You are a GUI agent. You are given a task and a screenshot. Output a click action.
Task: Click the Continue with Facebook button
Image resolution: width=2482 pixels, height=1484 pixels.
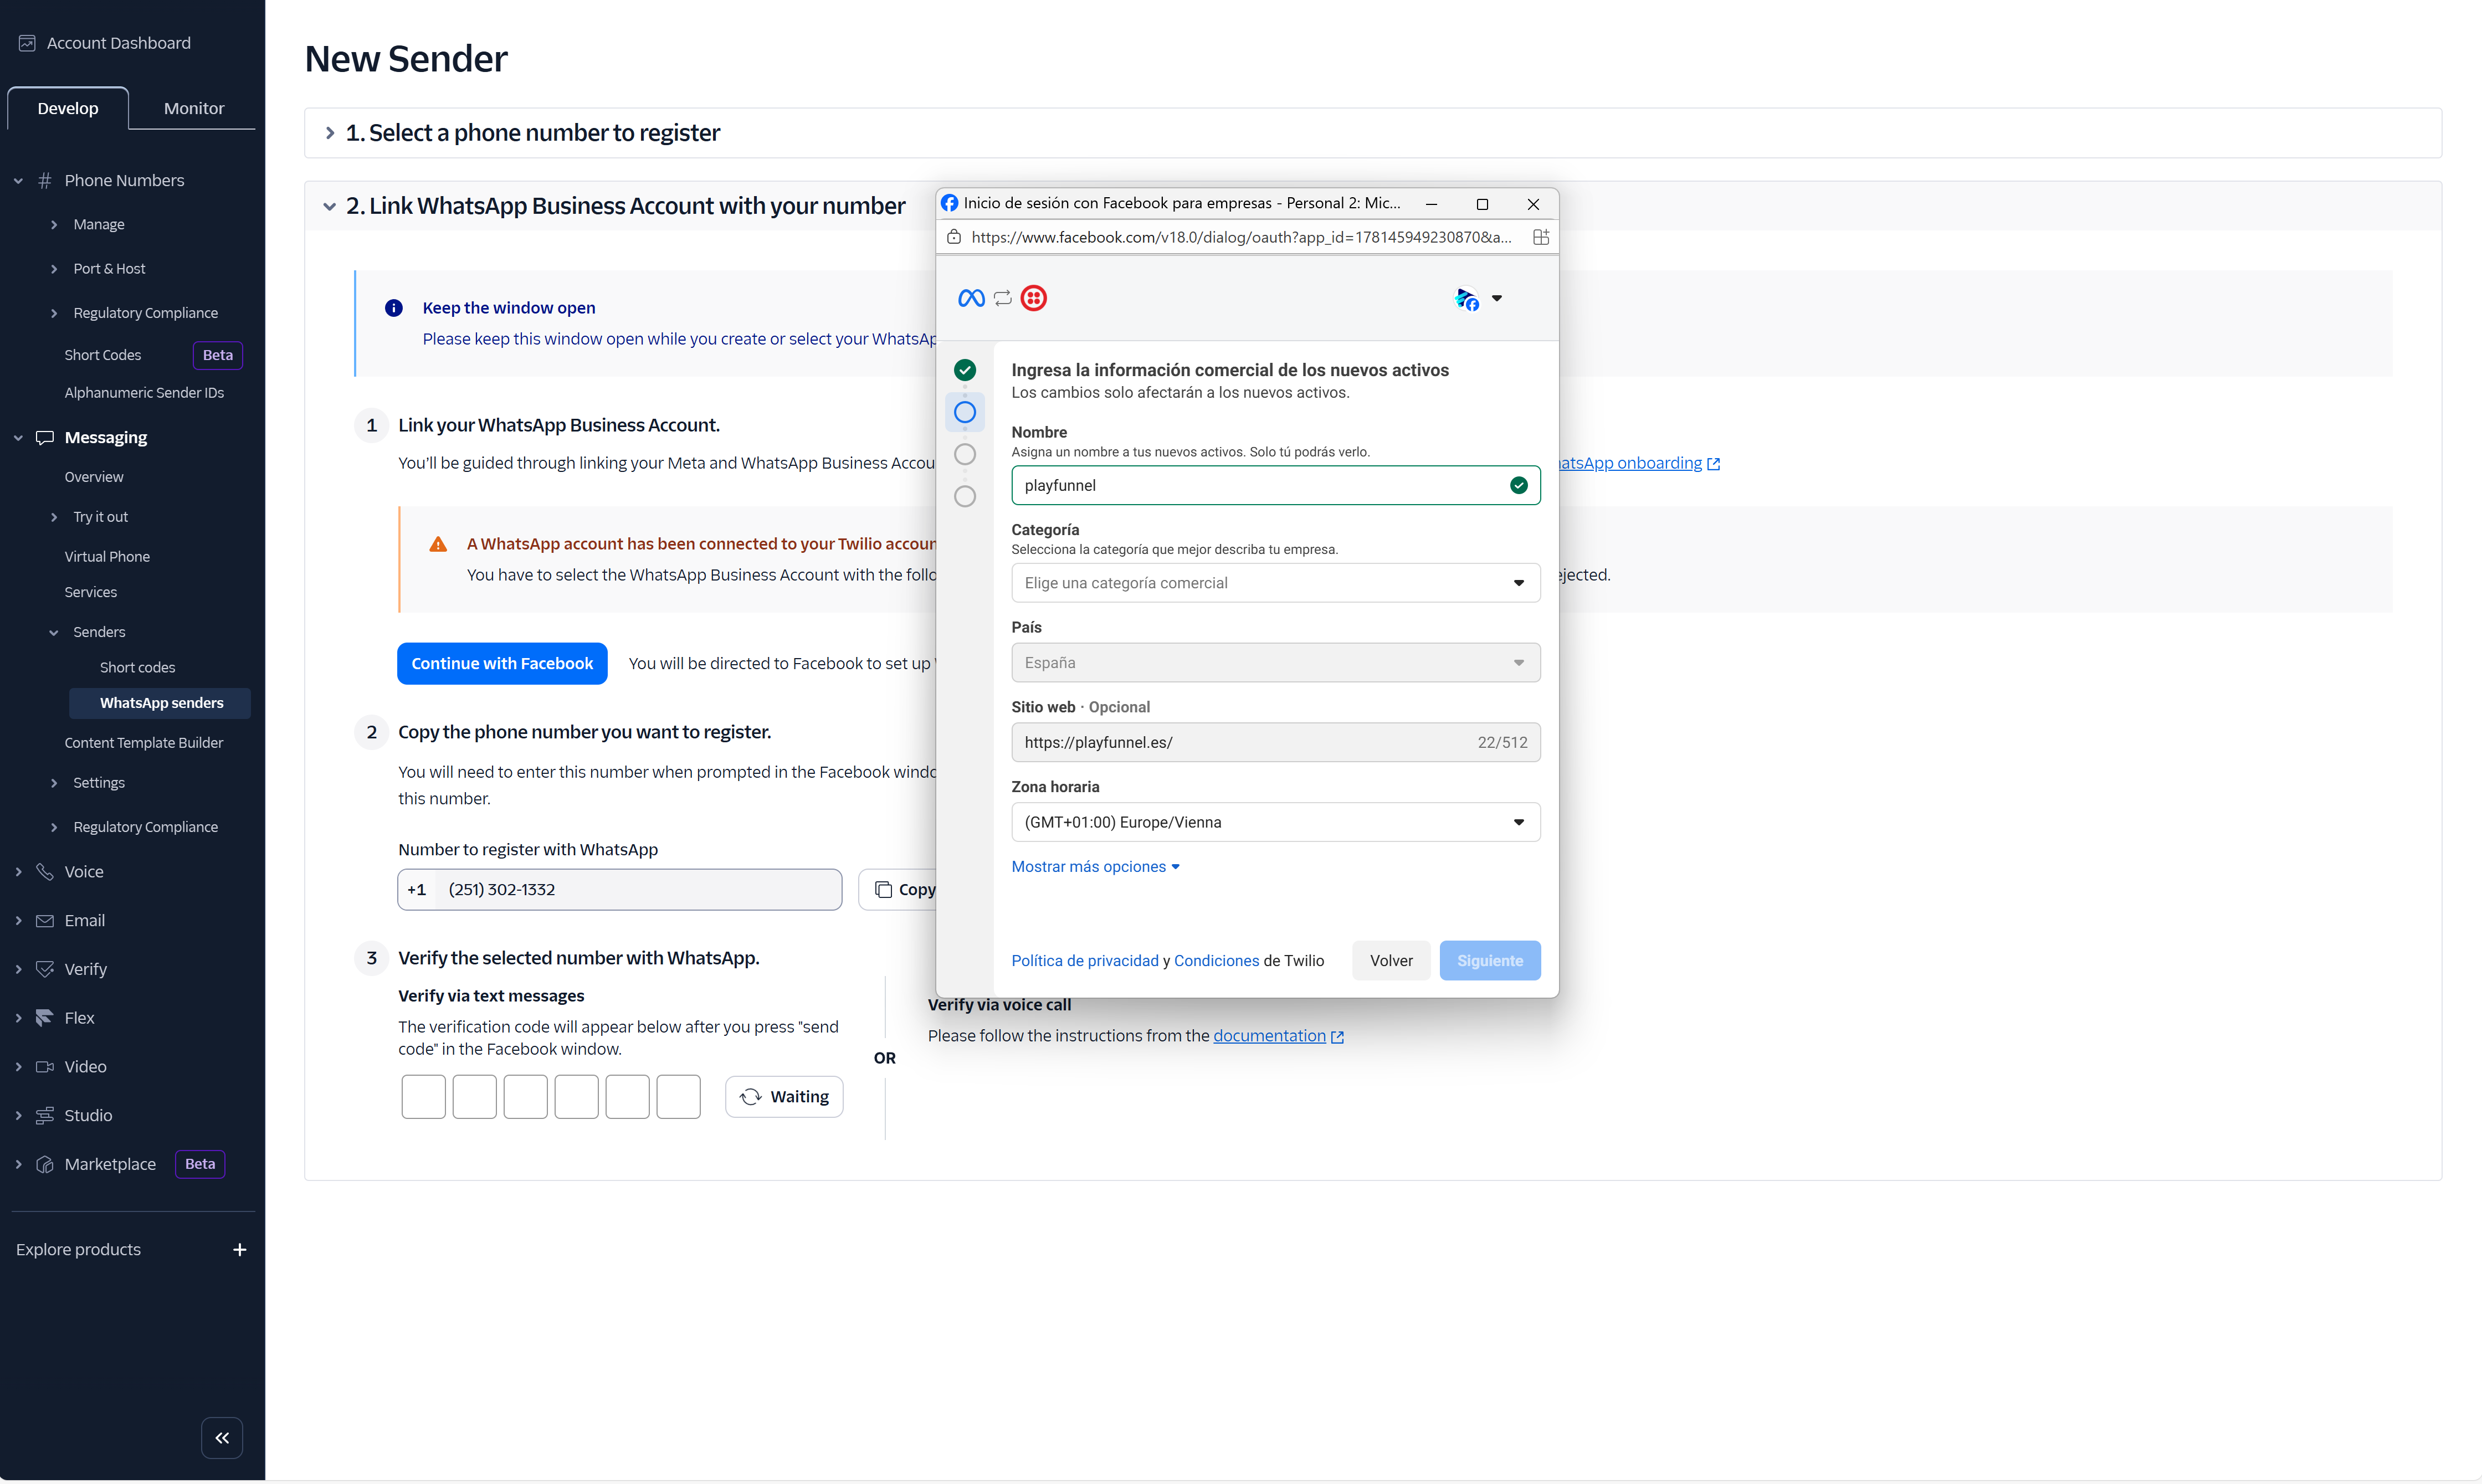pos(501,663)
